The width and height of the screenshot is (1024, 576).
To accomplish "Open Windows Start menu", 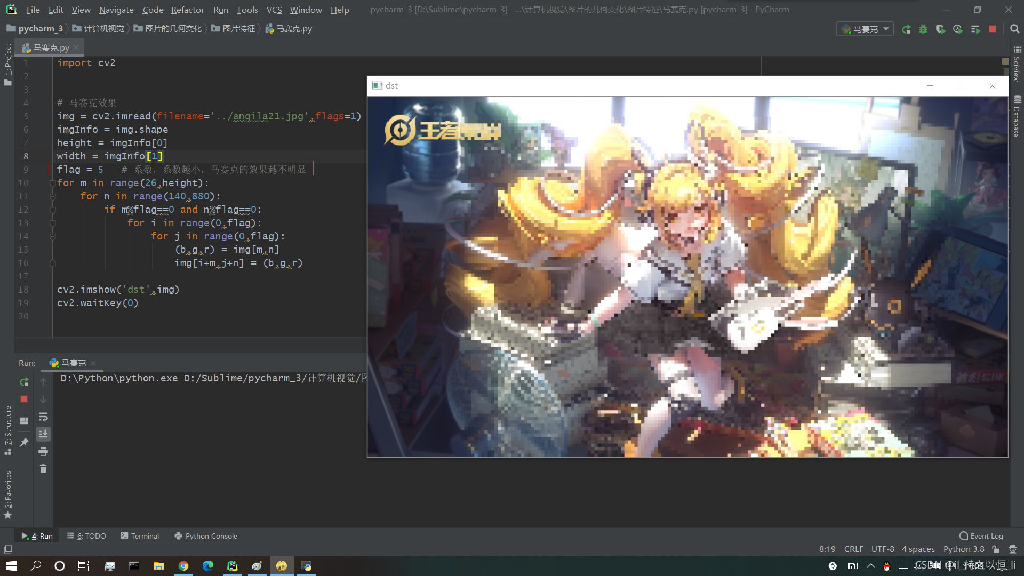I will (x=12, y=566).
